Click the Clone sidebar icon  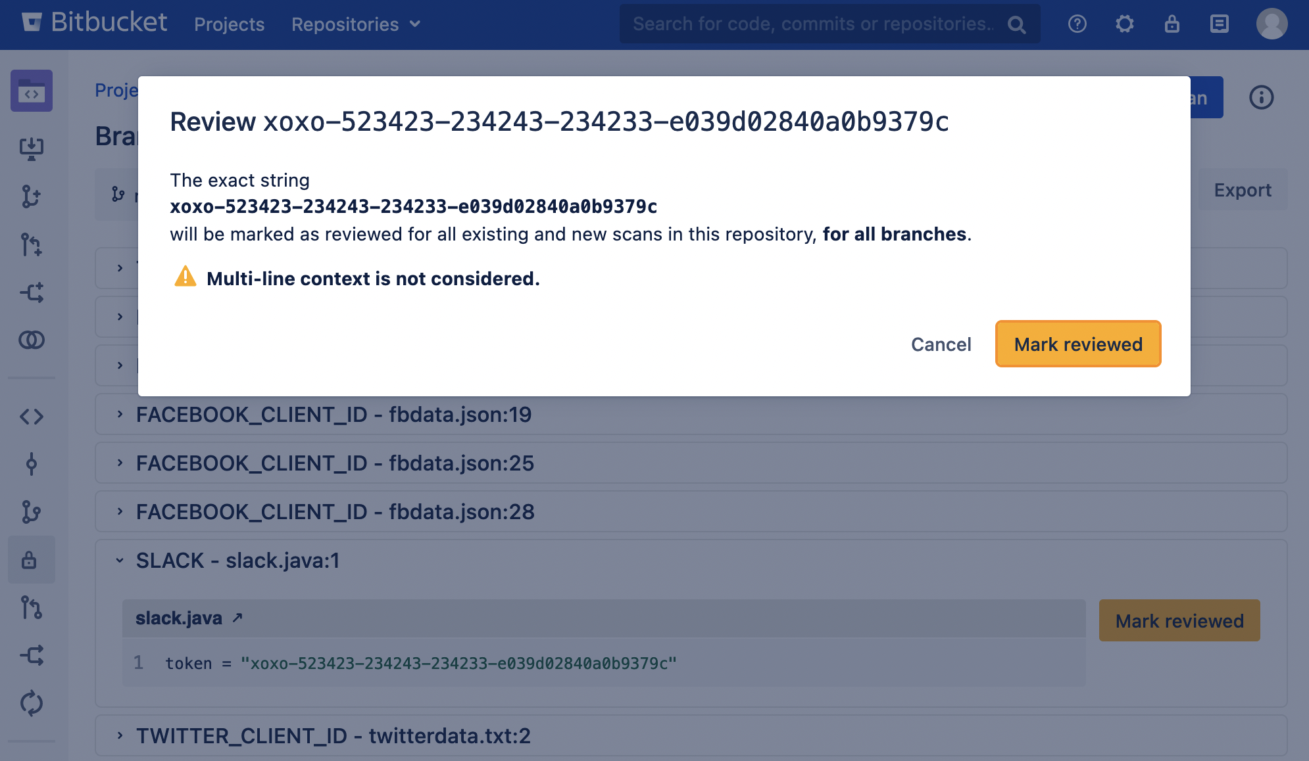(x=32, y=149)
